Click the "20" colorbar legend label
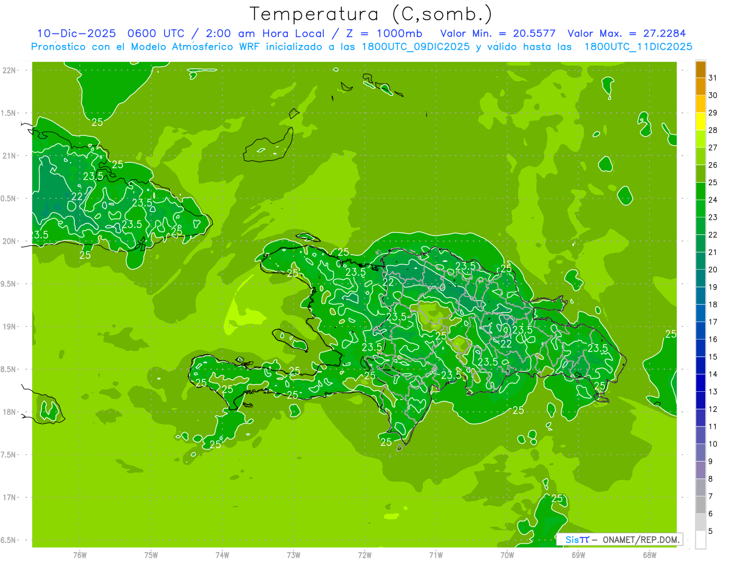Viewport: 729px width, 563px height. pyautogui.click(x=713, y=270)
